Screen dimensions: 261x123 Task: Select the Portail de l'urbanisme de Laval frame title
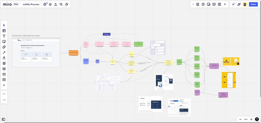pos(26,36)
